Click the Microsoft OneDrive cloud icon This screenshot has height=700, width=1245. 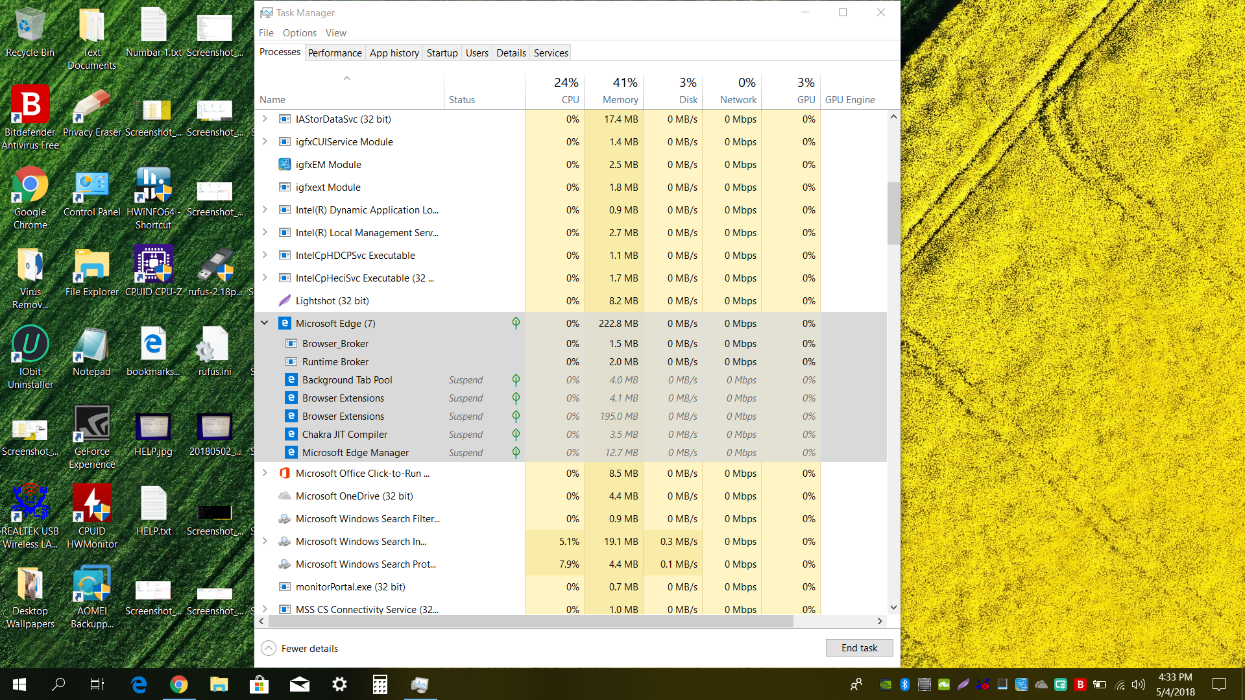pyautogui.click(x=284, y=496)
